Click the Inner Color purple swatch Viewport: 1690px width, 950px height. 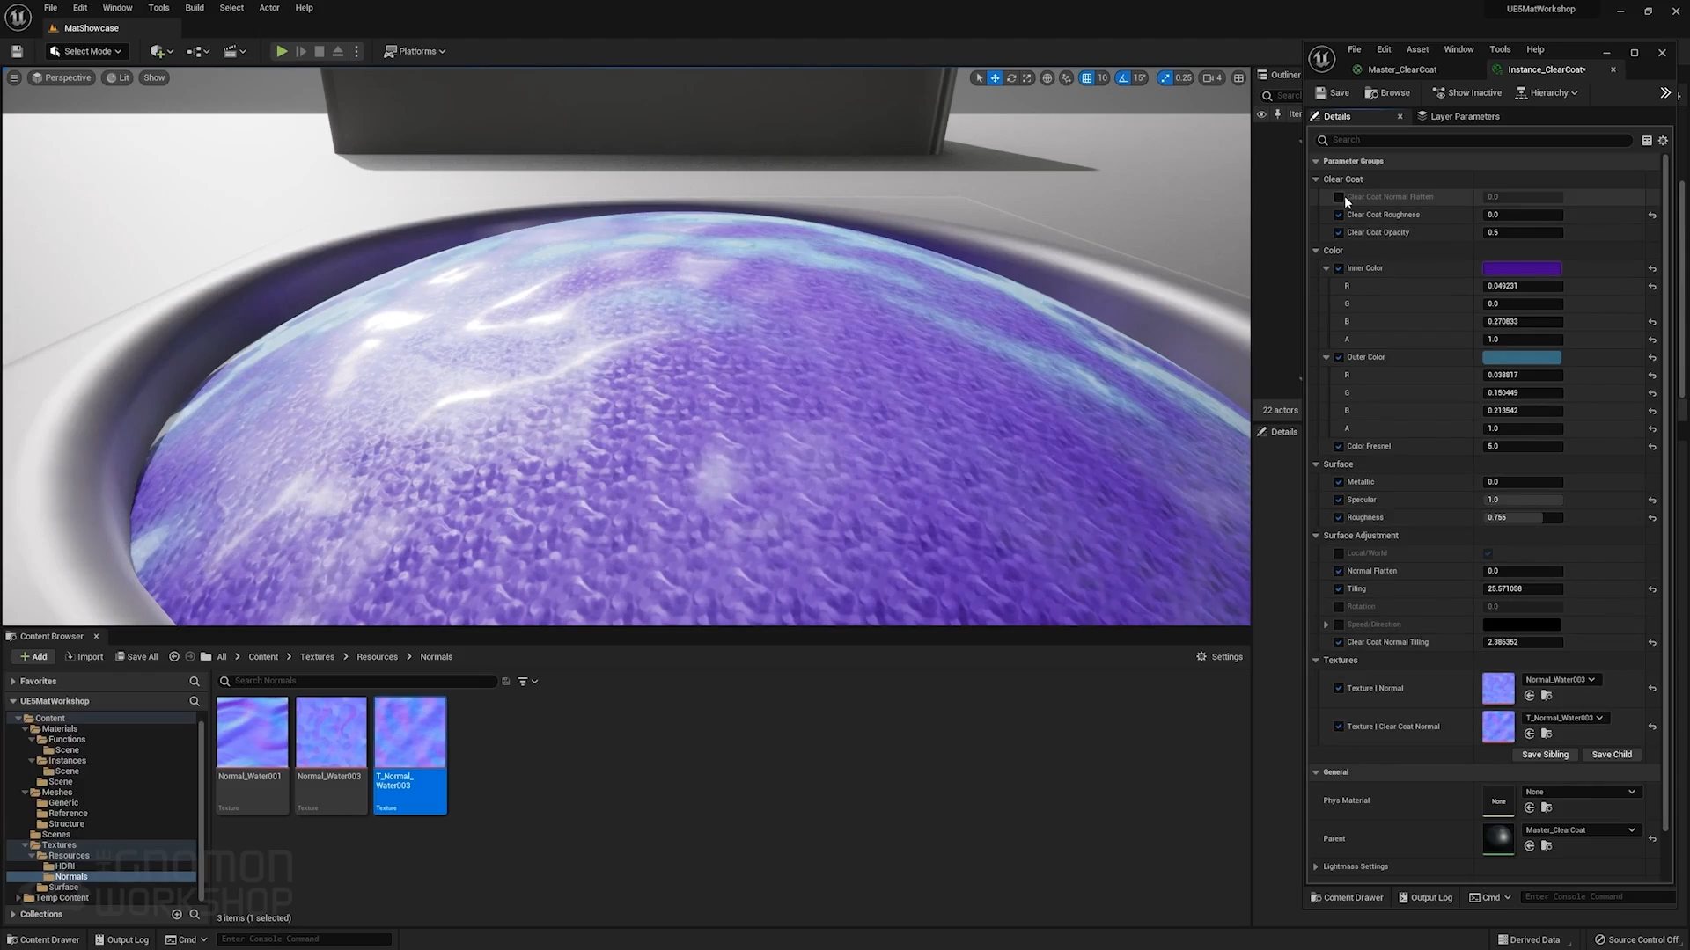tap(1521, 268)
